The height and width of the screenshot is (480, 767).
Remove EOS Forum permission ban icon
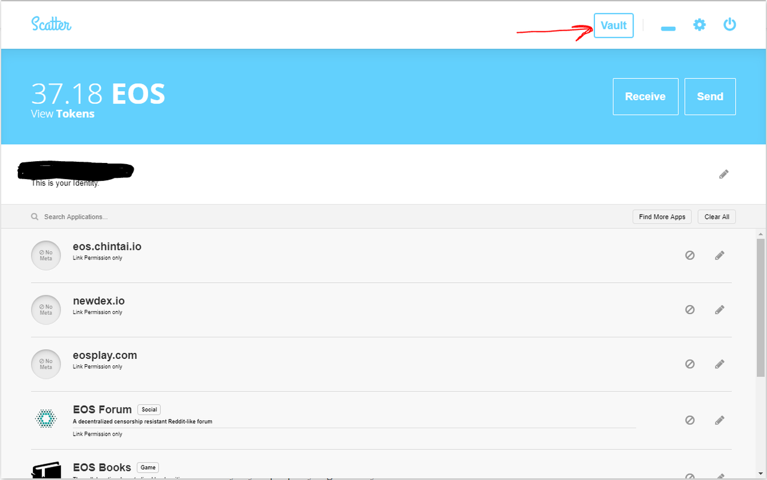tap(690, 420)
